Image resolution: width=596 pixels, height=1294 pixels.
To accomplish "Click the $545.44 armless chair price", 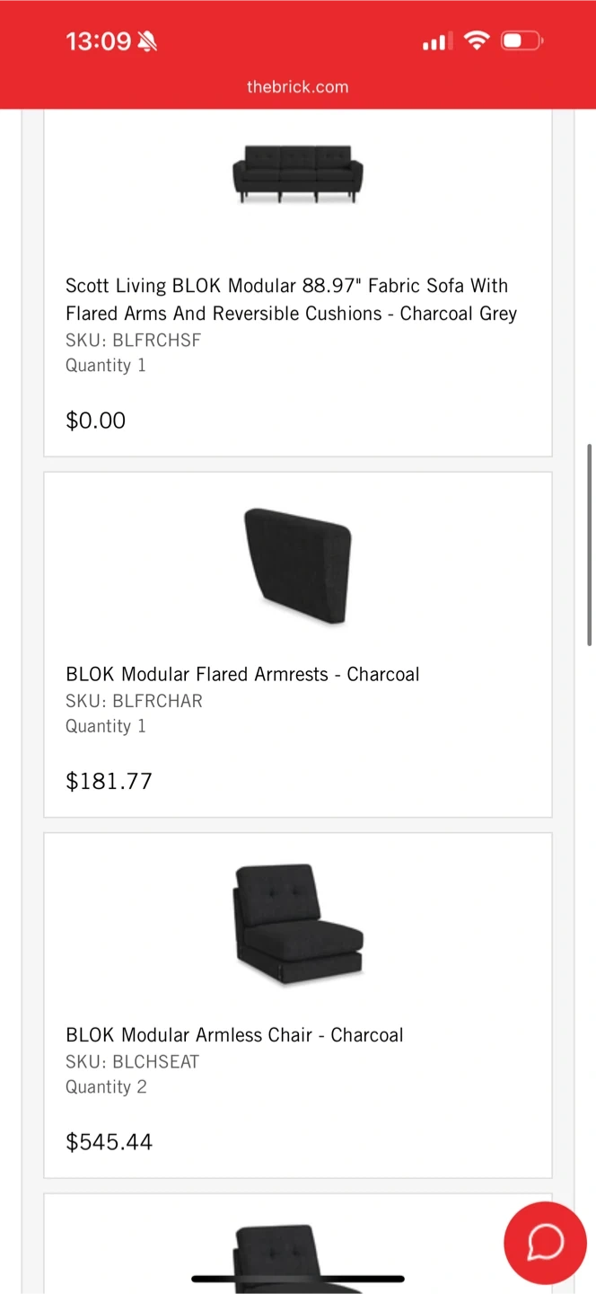I will [109, 1141].
